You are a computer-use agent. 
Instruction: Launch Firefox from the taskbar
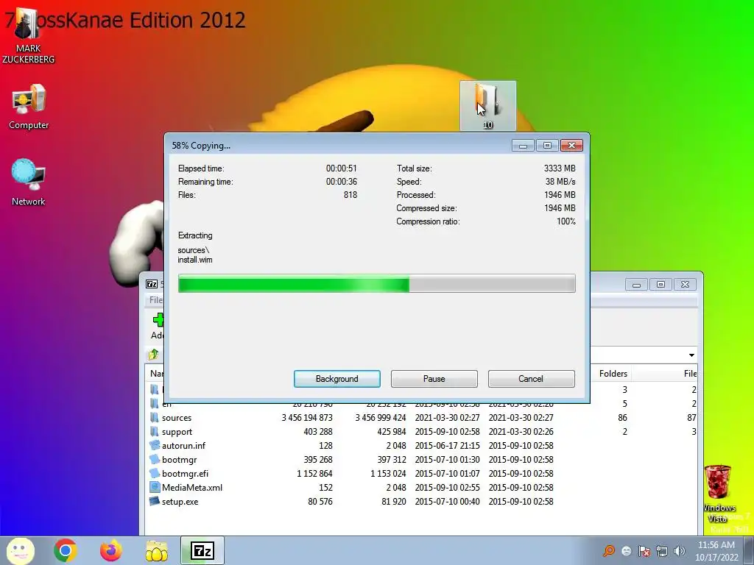111,550
